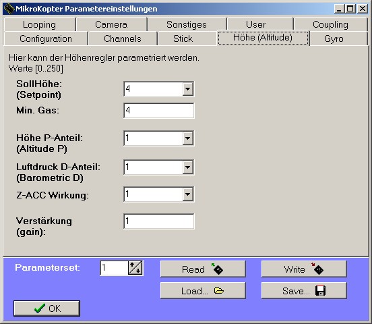Viewport: 372px width, 324px height.
Task: Click the window title "MikroKopter Parametereinstellungen"
Action: 86,9
